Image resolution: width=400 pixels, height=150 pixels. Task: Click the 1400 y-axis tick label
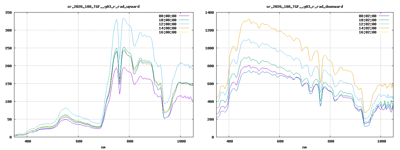tap(209, 12)
